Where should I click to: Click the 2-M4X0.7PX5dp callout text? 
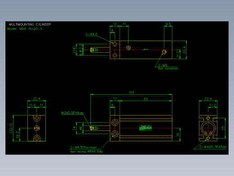(213, 147)
